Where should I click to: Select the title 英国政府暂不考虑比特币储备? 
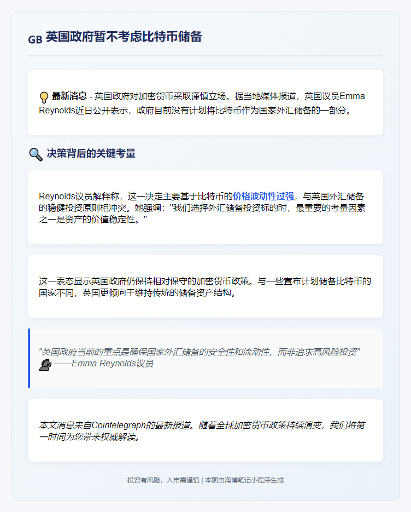124,37
